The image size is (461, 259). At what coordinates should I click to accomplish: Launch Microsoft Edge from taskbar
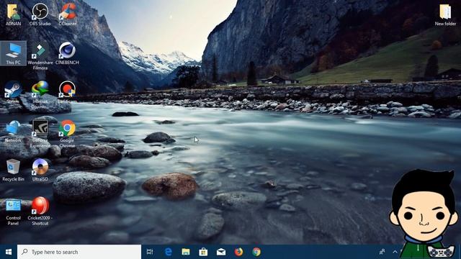168,252
